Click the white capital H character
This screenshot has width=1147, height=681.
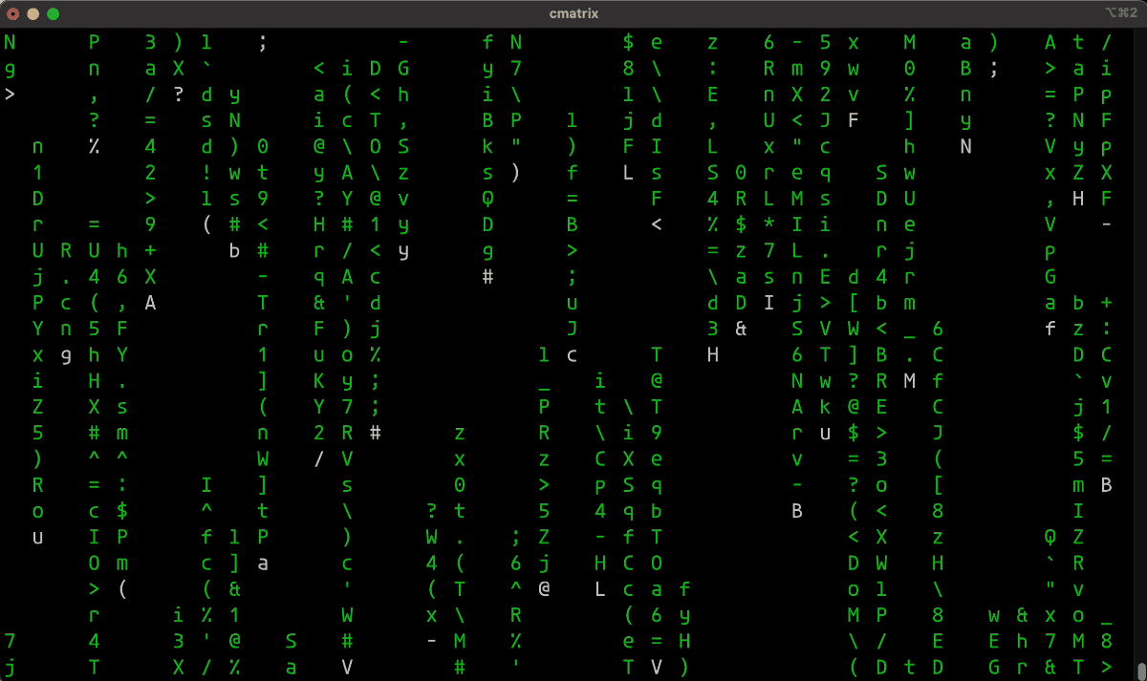point(712,354)
